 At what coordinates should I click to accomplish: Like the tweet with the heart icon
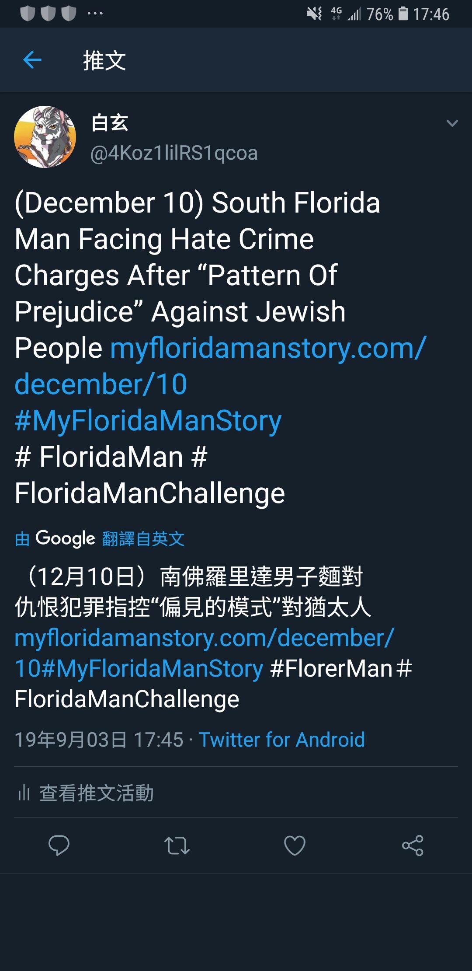click(295, 845)
